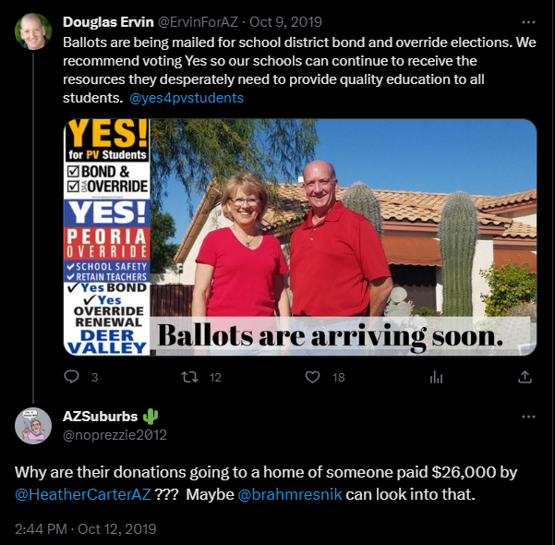The image size is (555, 545).
Task: Follow the @yes4pvstudents mention link
Action: pos(187,98)
